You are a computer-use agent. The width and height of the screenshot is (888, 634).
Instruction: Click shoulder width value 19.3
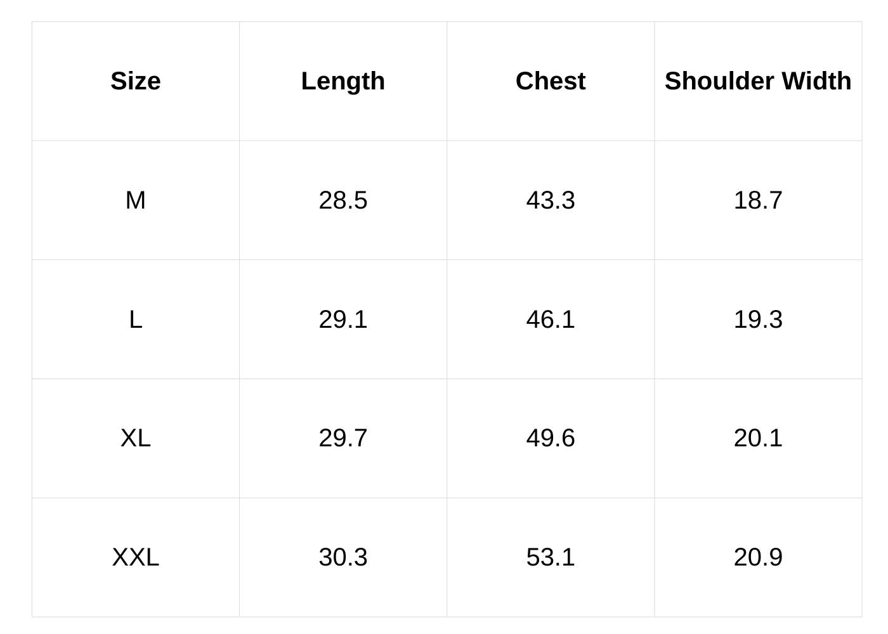tap(757, 320)
